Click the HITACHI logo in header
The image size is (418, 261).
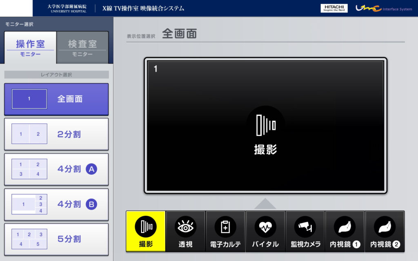[334, 9]
